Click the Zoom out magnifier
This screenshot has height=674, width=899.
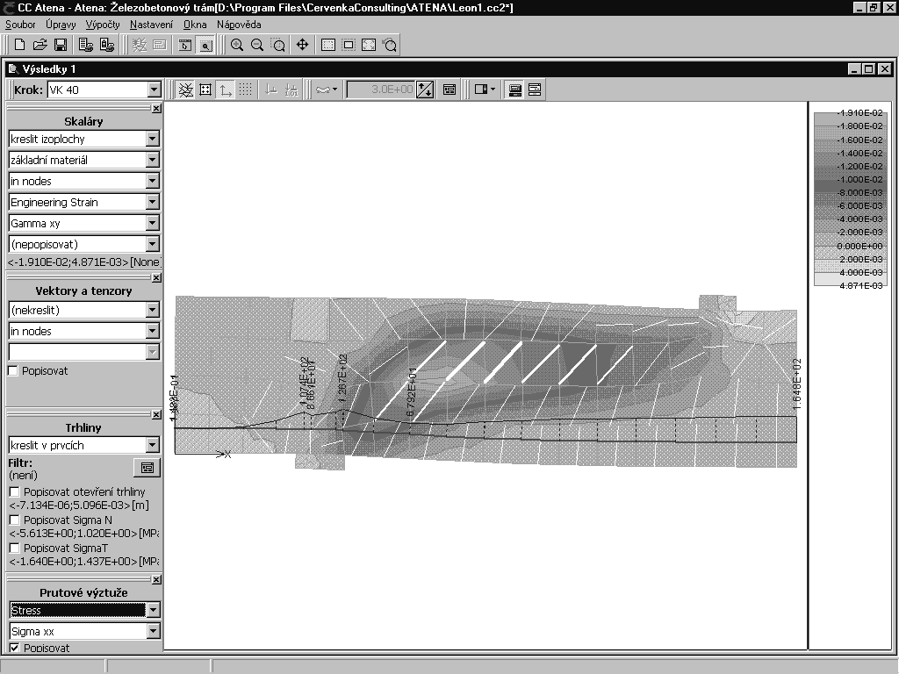click(257, 45)
